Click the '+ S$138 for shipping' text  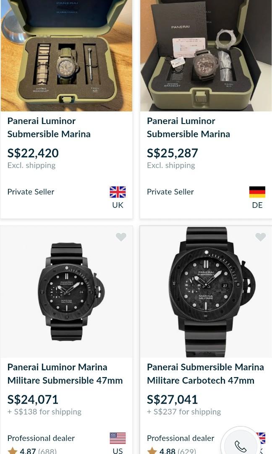44,412
